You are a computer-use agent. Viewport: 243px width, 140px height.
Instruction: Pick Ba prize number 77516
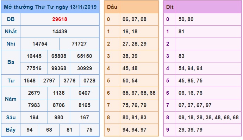pyautogui.click(x=34, y=68)
